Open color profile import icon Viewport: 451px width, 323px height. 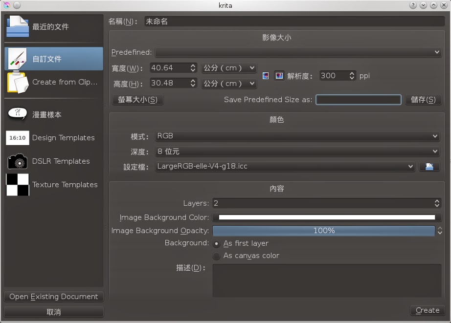(x=429, y=166)
